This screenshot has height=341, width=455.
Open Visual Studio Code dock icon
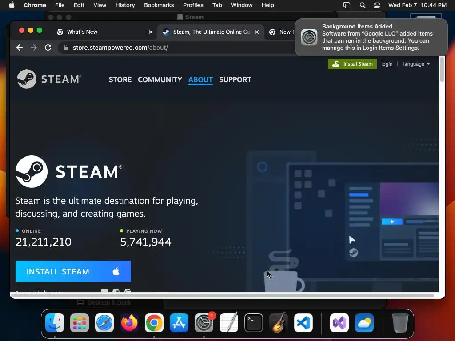pyautogui.click(x=303, y=323)
